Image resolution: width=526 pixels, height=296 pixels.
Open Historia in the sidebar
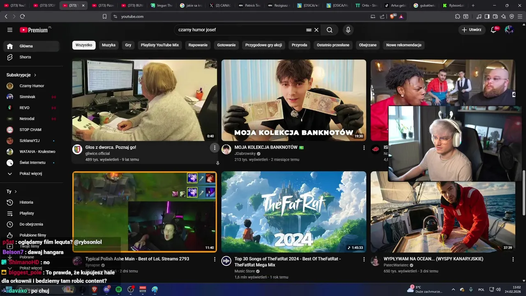coord(32,202)
